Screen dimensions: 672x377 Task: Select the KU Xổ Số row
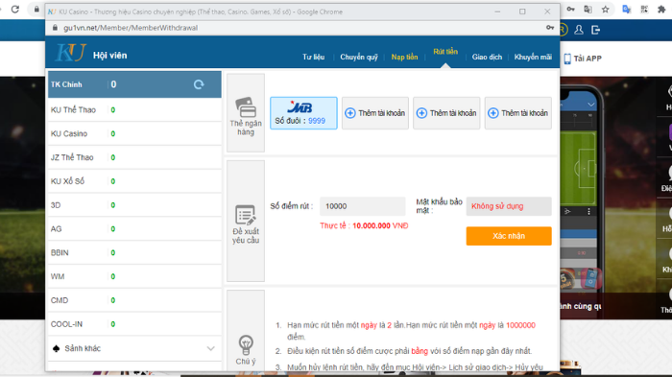tap(134, 181)
